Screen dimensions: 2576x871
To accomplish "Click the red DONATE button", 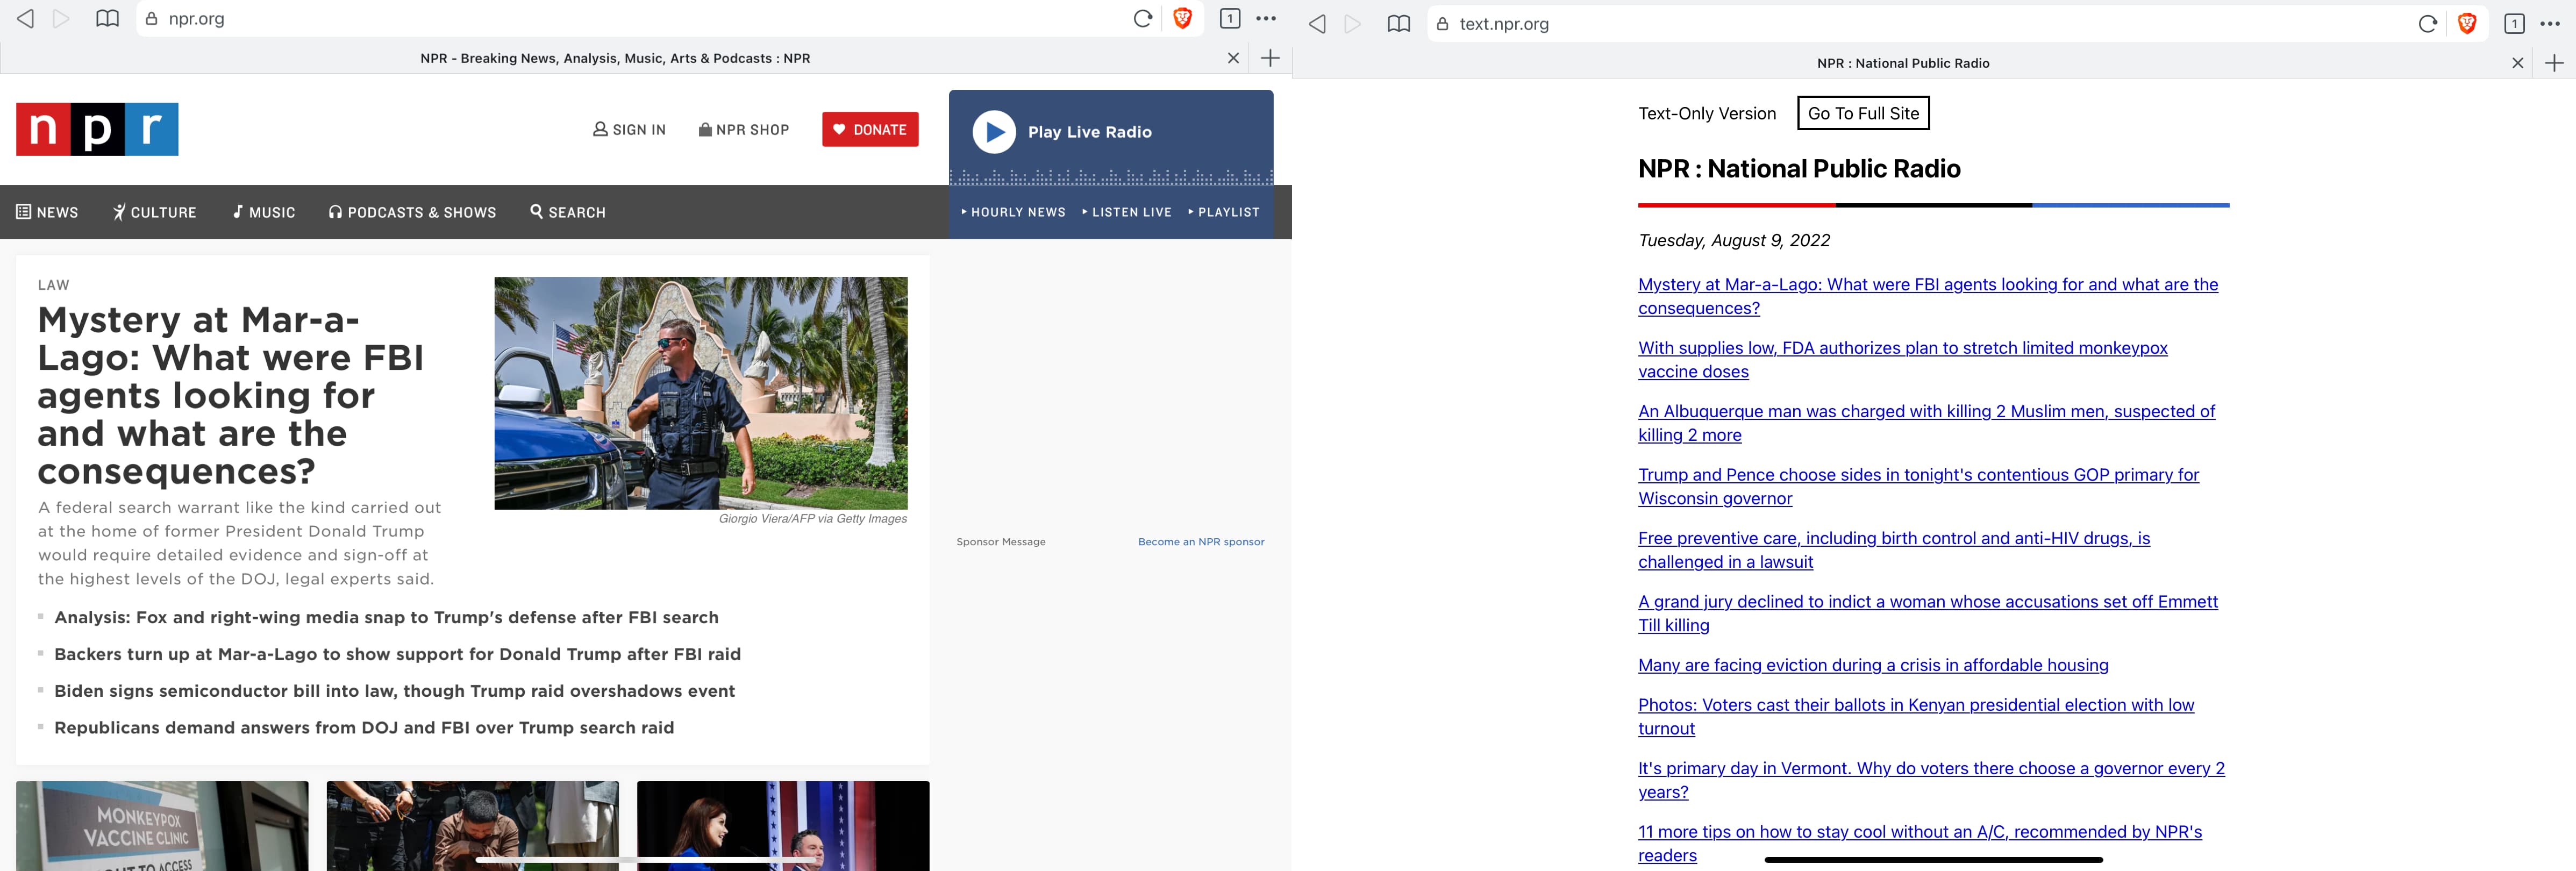I will [870, 130].
